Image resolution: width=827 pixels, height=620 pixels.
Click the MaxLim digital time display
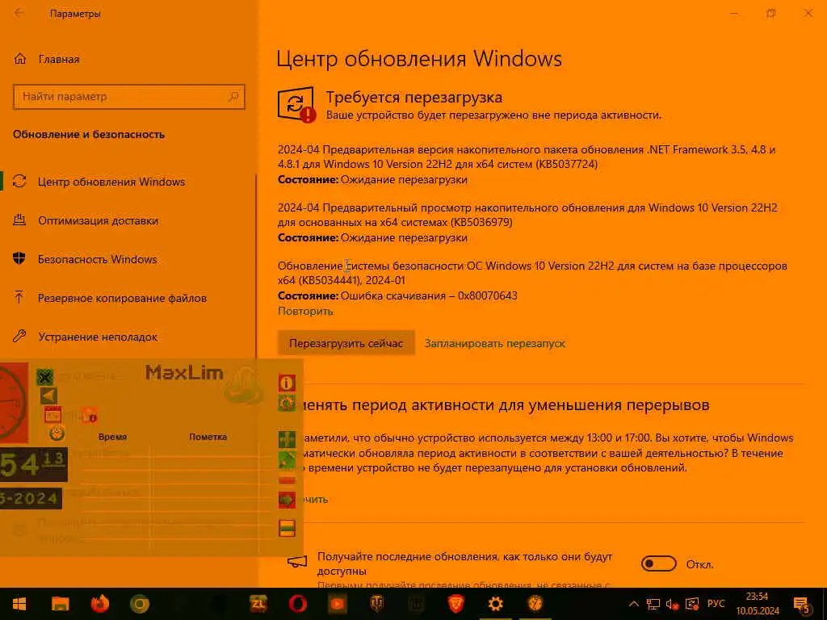34,464
